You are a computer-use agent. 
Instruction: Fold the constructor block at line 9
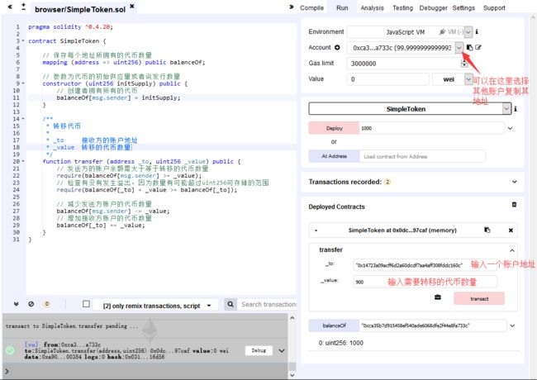23,83
